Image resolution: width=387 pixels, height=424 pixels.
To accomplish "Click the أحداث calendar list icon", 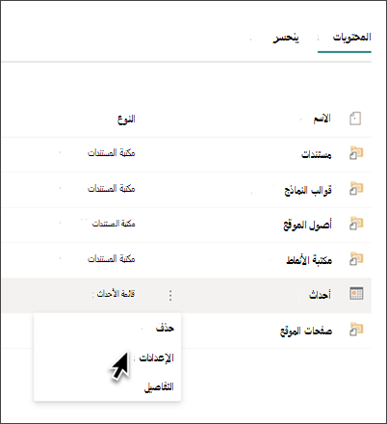I will (x=356, y=293).
